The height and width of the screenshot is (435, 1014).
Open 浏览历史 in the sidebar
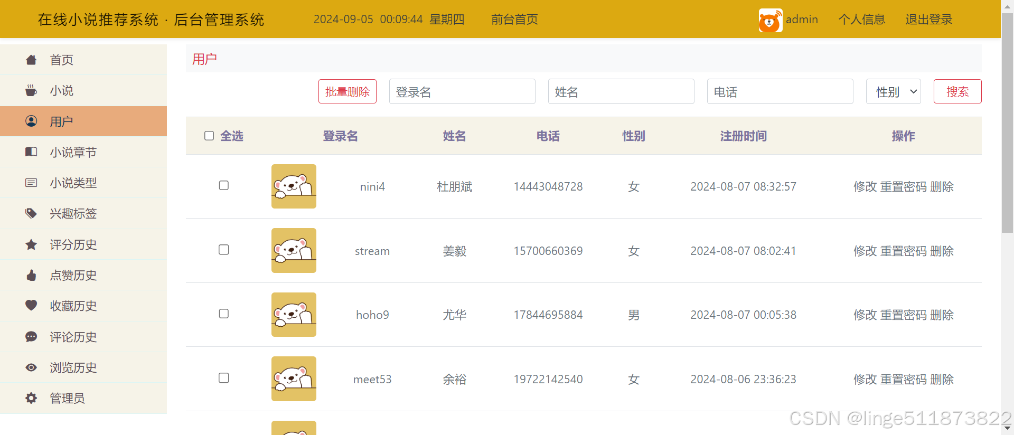tap(83, 367)
